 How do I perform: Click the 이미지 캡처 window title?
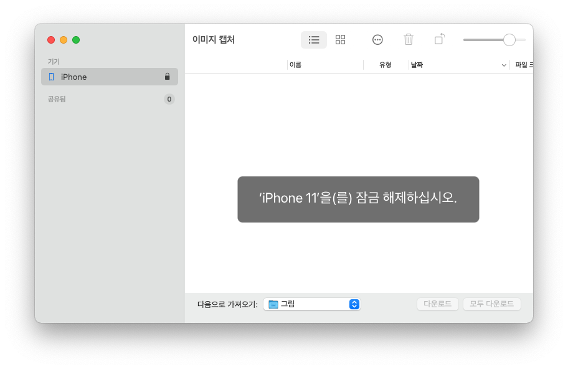click(x=214, y=39)
